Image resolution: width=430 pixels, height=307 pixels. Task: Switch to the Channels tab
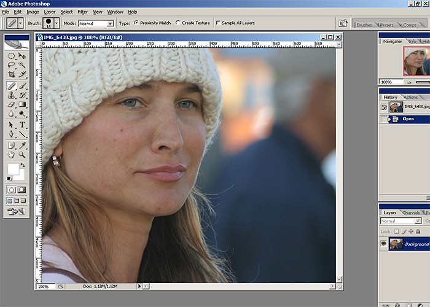pos(411,212)
